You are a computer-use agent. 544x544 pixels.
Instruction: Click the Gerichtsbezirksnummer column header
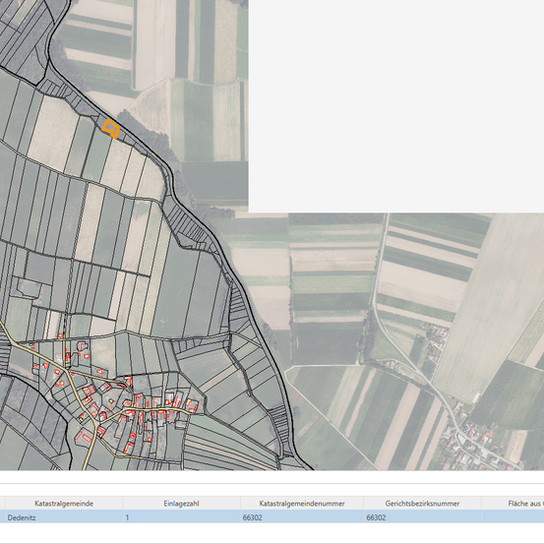click(x=422, y=503)
